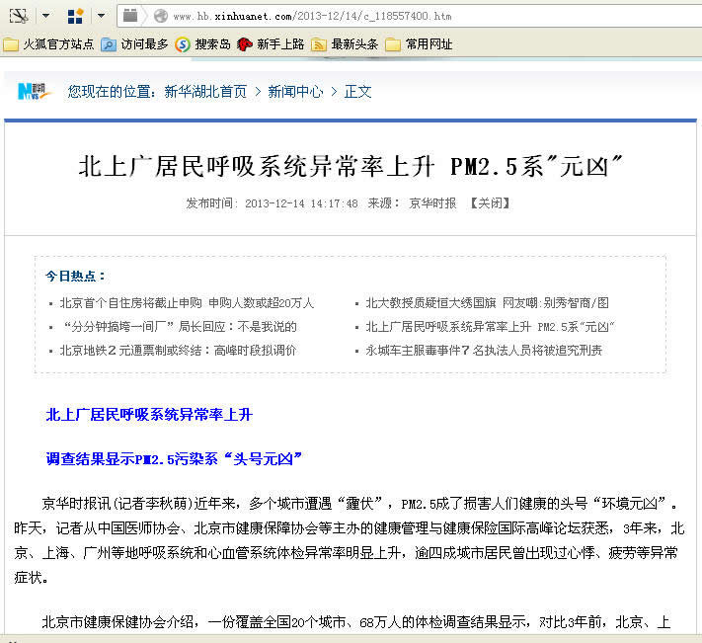Click the source 京华时报
The width and height of the screenshot is (702, 643).
click(432, 203)
